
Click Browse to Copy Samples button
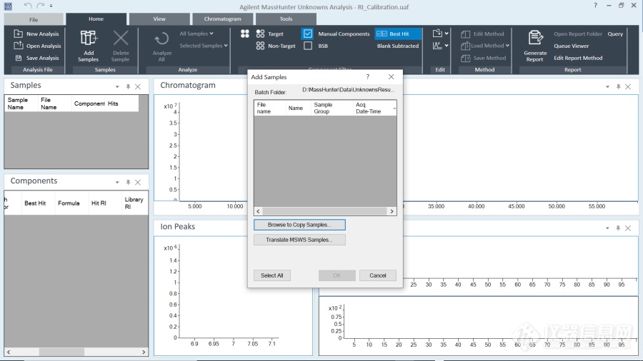[x=299, y=225]
